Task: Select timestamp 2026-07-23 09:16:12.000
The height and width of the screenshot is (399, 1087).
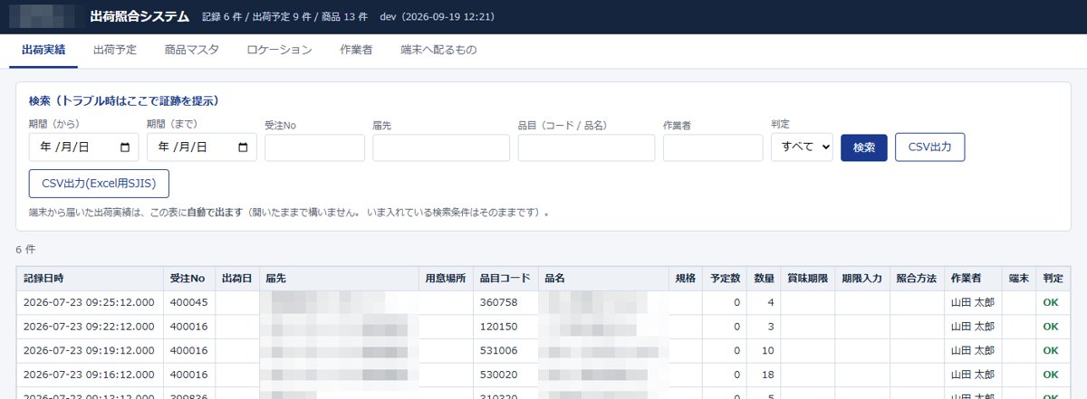Action: (89, 375)
